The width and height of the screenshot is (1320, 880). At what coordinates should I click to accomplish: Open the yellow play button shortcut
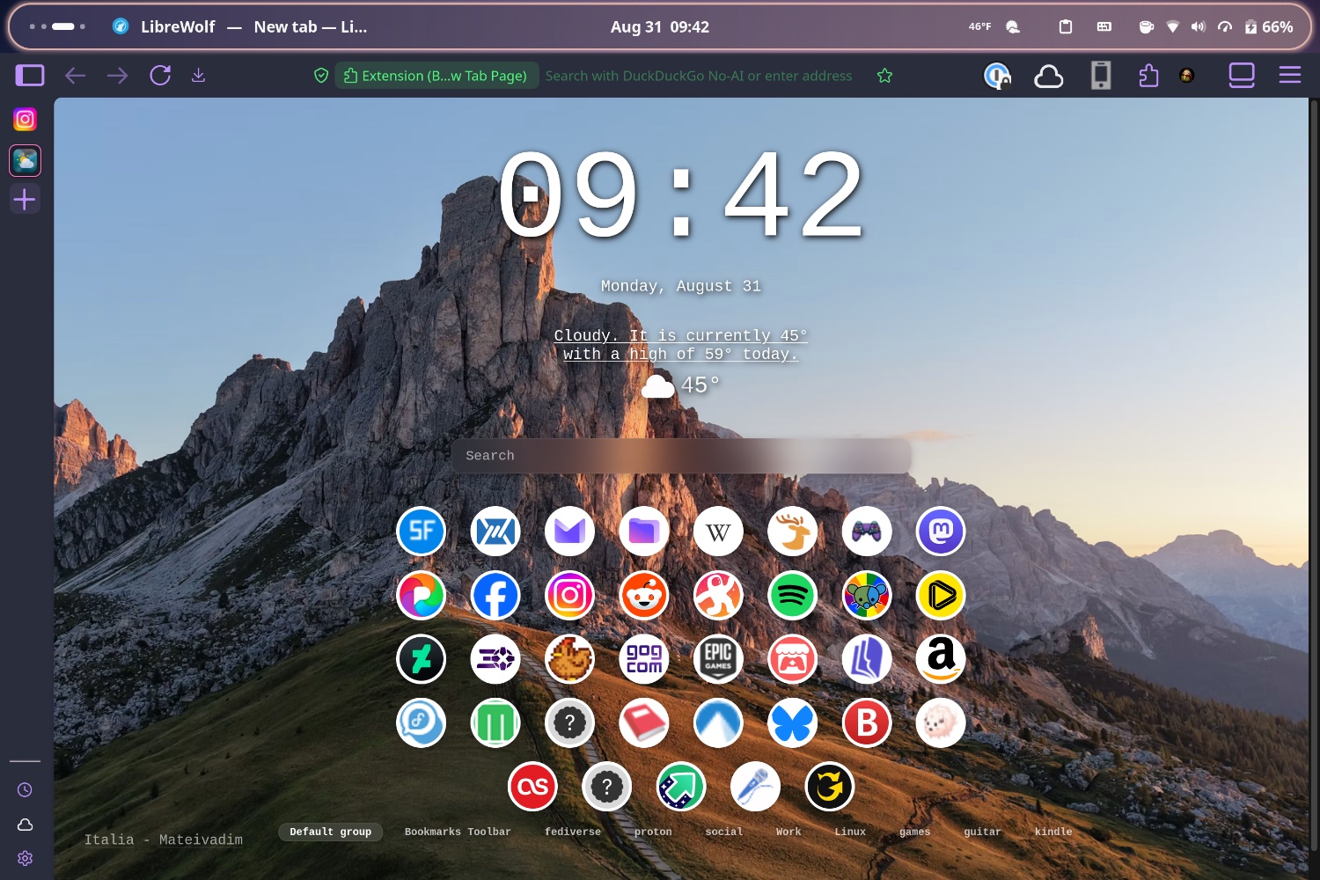tap(941, 596)
